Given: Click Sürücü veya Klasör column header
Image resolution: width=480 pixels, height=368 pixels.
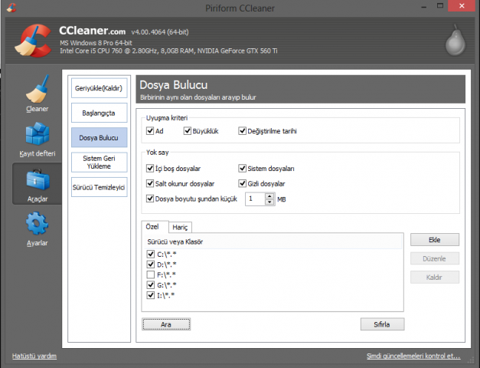Looking at the screenshot, I should pyautogui.click(x=273, y=242).
